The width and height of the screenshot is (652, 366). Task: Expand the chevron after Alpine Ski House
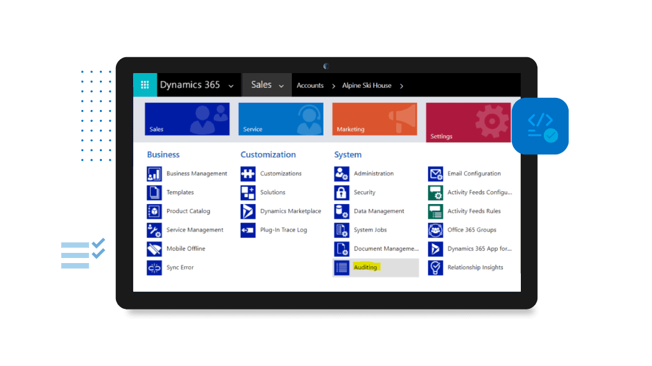tap(401, 86)
